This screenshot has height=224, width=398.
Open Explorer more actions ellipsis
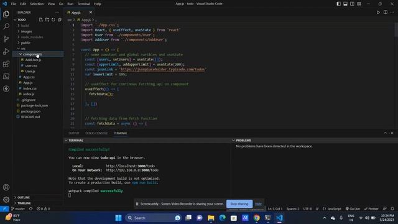(57, 12)
